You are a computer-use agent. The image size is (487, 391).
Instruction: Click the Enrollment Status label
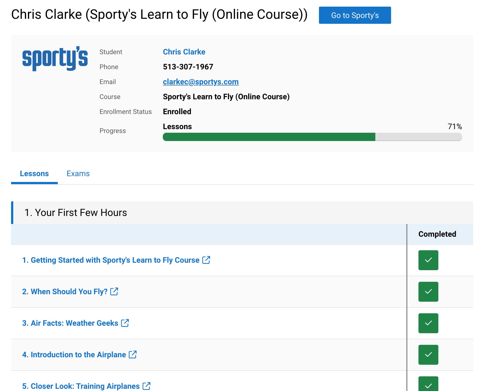[x=125, y=112]
